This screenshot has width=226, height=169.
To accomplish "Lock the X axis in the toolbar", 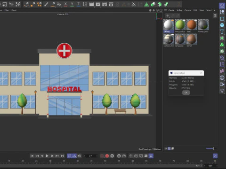I will click(65, 4).
